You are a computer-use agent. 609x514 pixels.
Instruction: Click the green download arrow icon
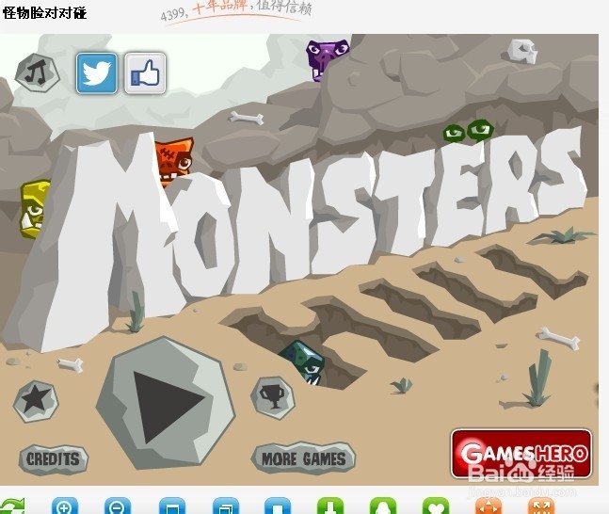click(x=330, y=506)
